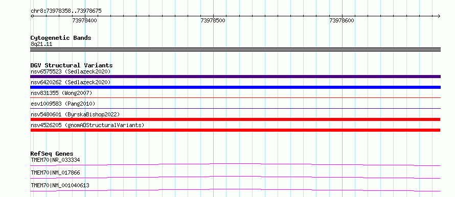Click the nsv4526205 (gnomADStructuralVariants) label
The width and height of the screenshot is (455, 197).
[x=87, y=125]
